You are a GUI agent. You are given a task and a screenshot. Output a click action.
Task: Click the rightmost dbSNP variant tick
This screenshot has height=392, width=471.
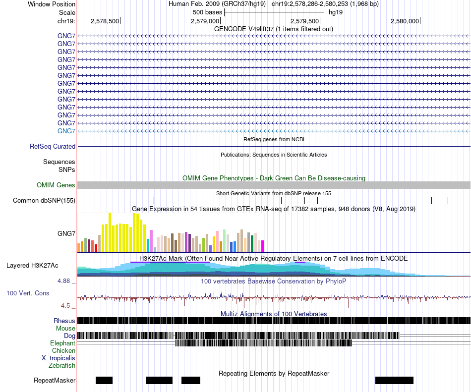[x=448, y=201]
